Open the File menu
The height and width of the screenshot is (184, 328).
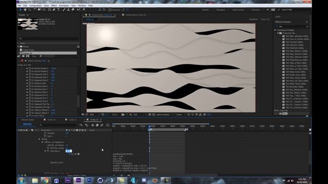(x=19, y=6)
